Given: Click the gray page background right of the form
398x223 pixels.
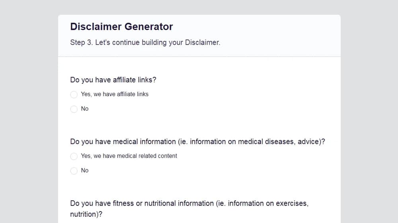Looking at the screenshot, I should point(369,119).
